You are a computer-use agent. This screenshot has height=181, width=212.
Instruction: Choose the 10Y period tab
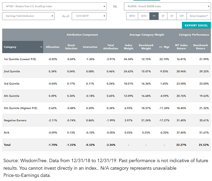pos(182,16)
